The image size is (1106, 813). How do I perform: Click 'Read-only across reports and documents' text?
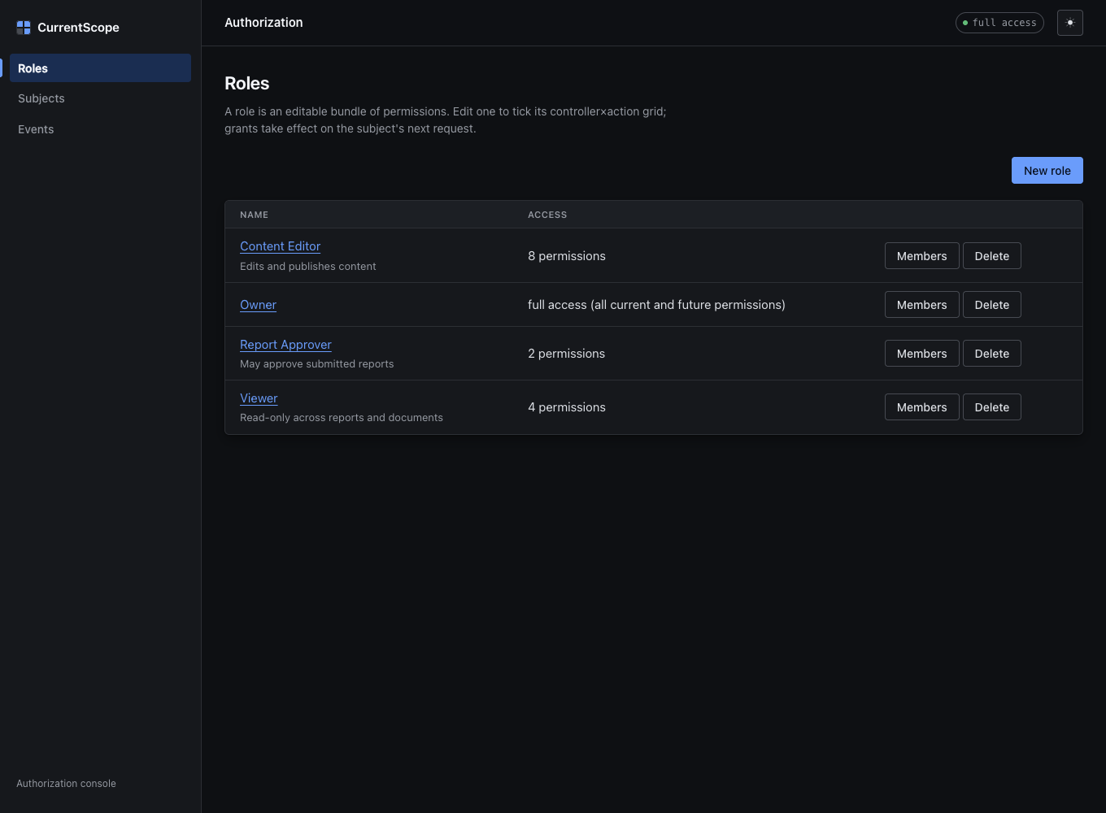click(x=342, y=418)
